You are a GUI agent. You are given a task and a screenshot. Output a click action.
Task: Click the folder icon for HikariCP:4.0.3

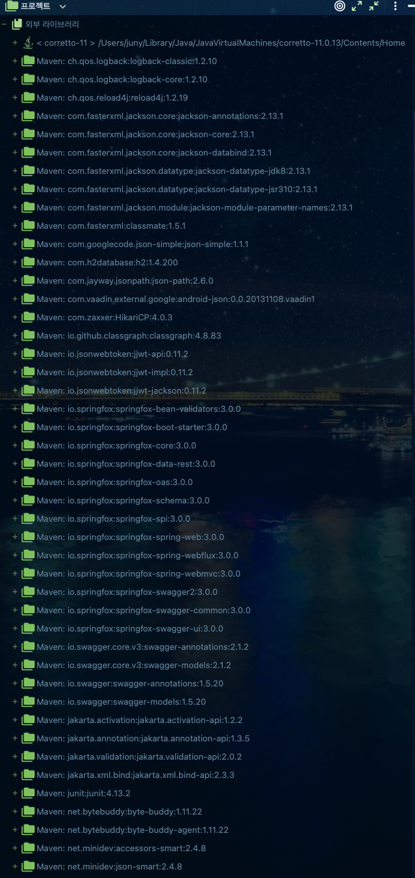tap(28, 317)
